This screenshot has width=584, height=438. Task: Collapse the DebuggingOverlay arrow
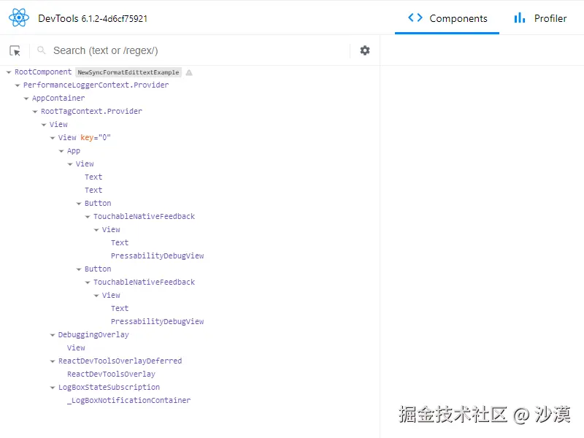coord(52,335)
